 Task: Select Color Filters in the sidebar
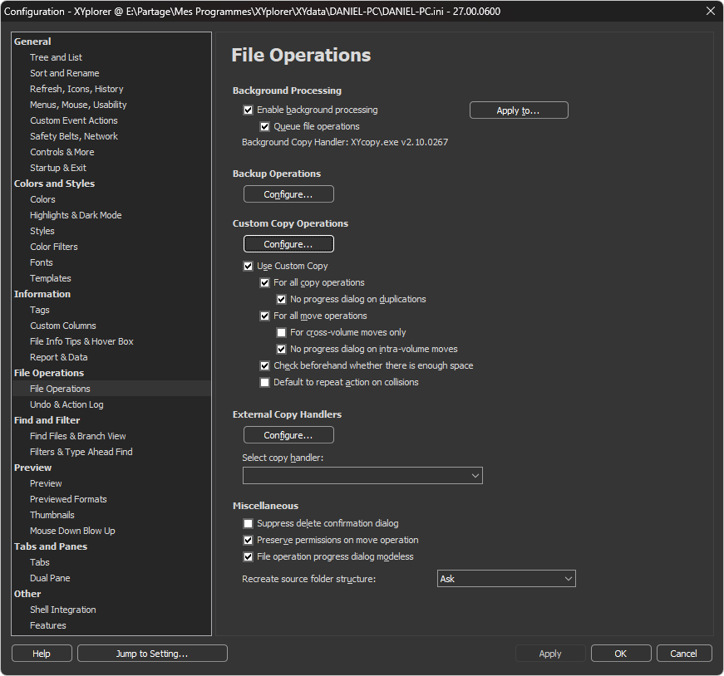tap(53, 247)
